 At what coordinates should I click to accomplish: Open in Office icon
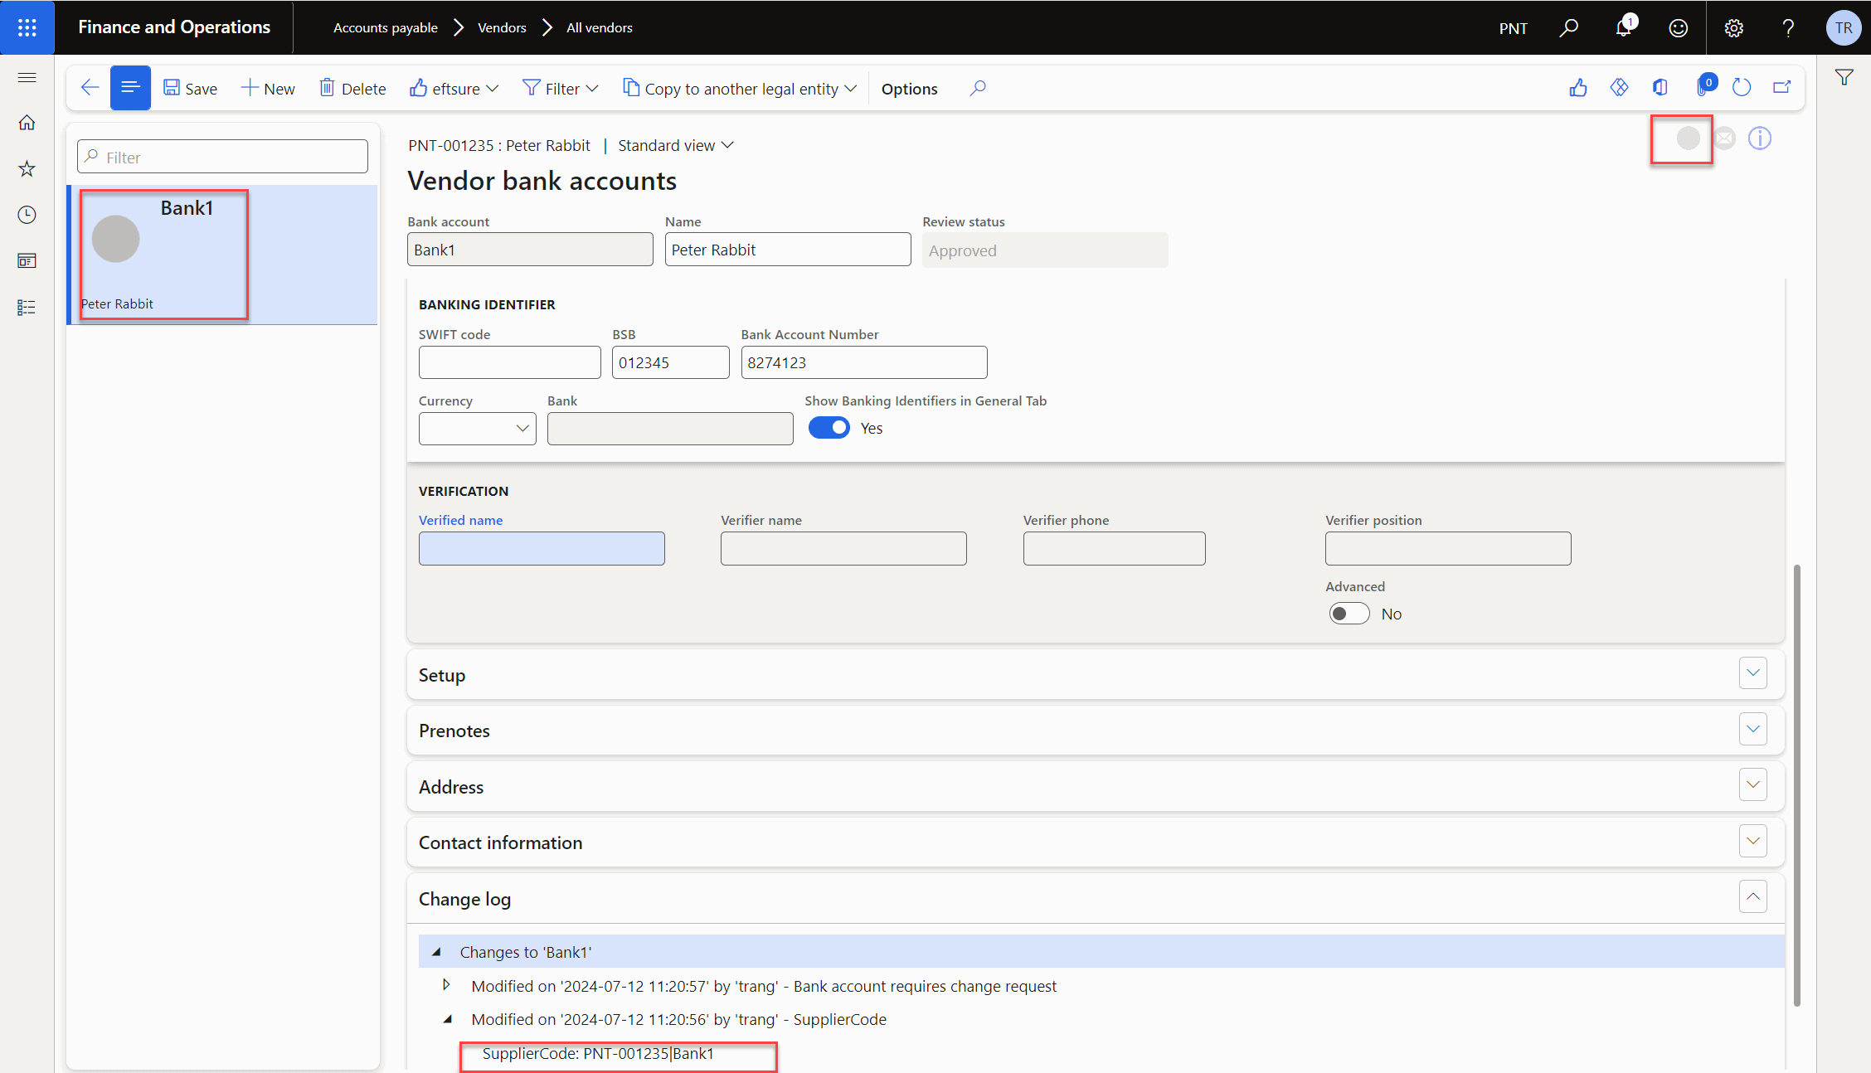(1660, 88)
